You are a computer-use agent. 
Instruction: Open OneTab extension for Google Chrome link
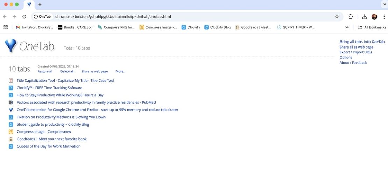[98, 110]
